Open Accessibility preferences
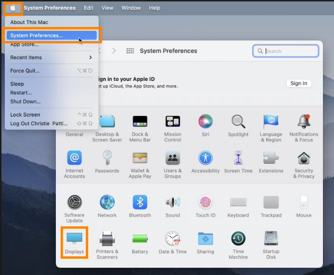Viewport: 334px width, 275px height. tap(206, 162)
